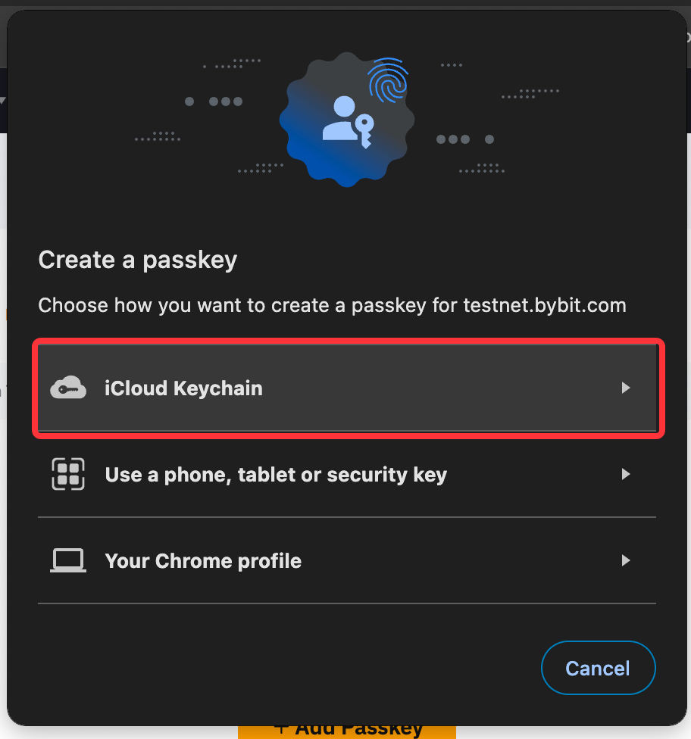Expand arrow for phone, tablet or security key
The height and width of the screenshot is (739, 691).
[x=625, y=475]
